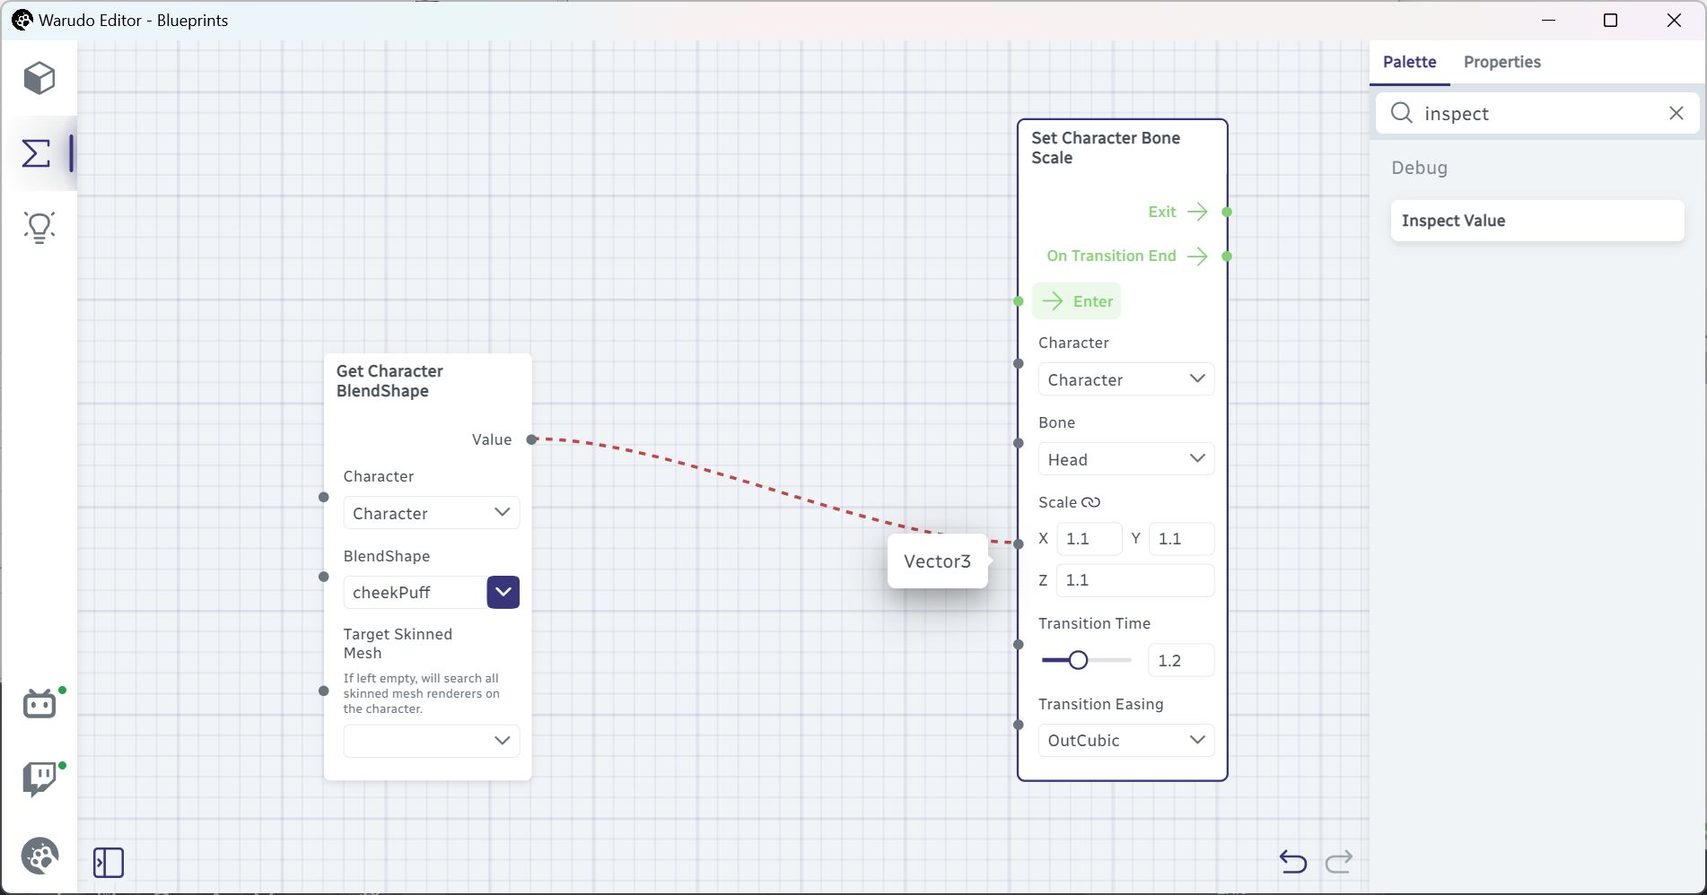Screen dimensions: 1707x895
Task: Select the Get Character BlendShape node title
Action: pyautogui.click(x=390, y=381)
